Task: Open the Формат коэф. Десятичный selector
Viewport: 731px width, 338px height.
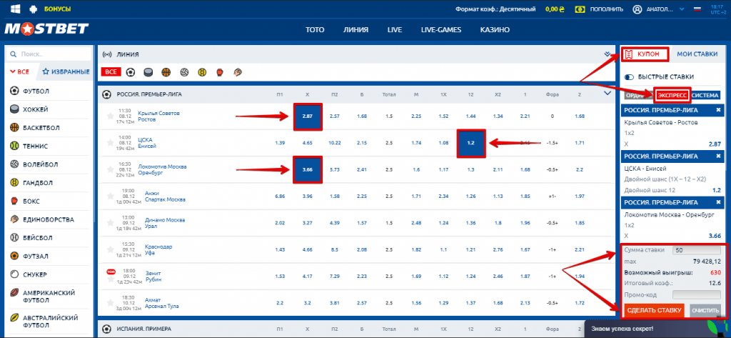Action: coord(495,9)
